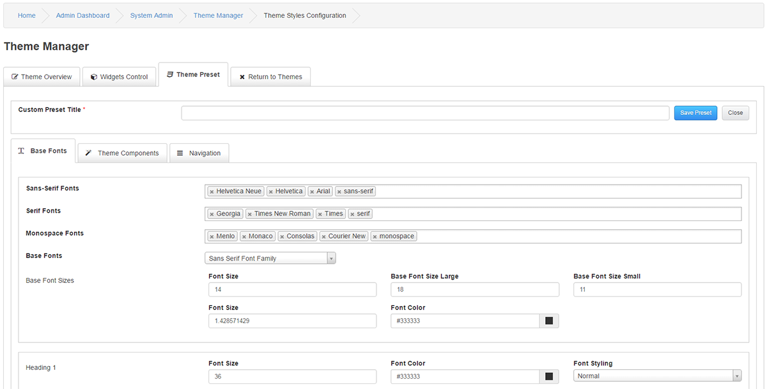
Task: Click Base Font Size Small field
Action: point(658,289)
